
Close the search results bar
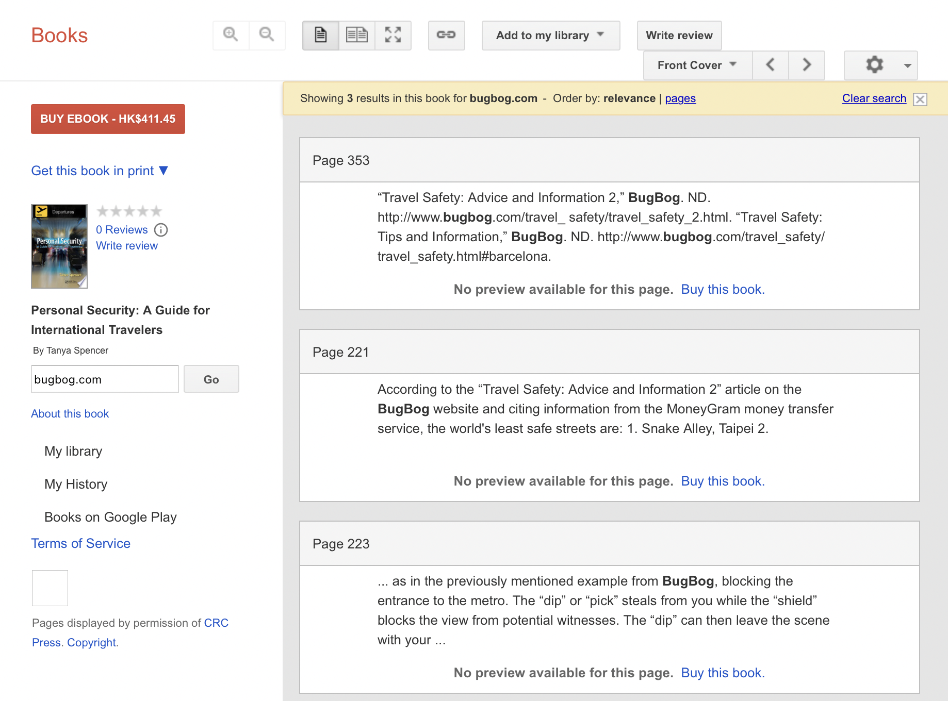click(x=920, y=99)
